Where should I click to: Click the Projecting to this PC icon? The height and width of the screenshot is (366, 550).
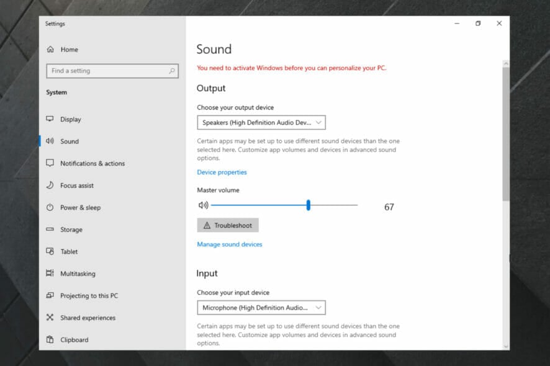(x=50, y=295)
